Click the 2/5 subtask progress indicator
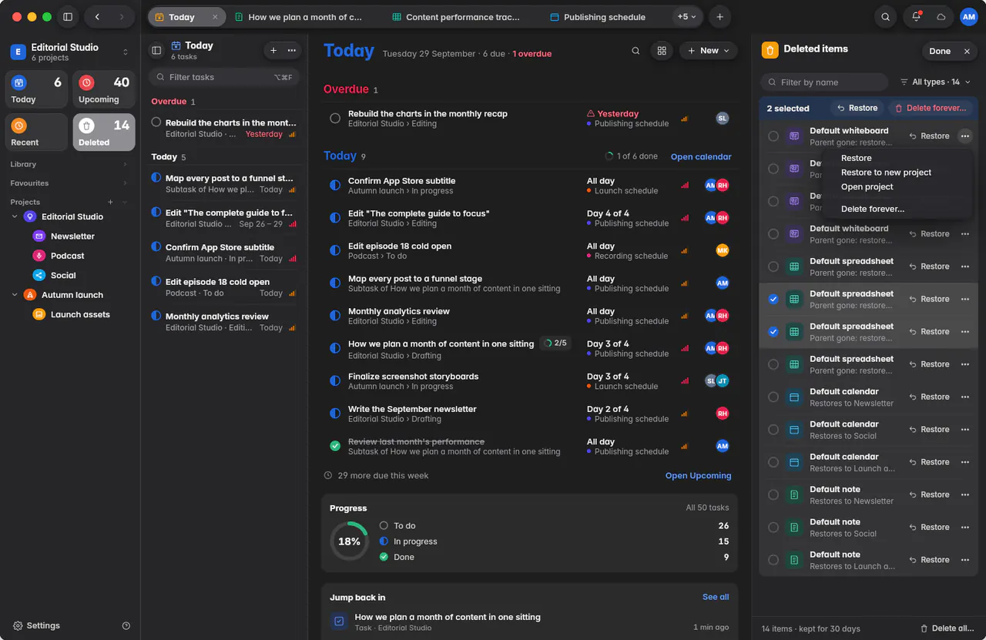 (555, 343)
